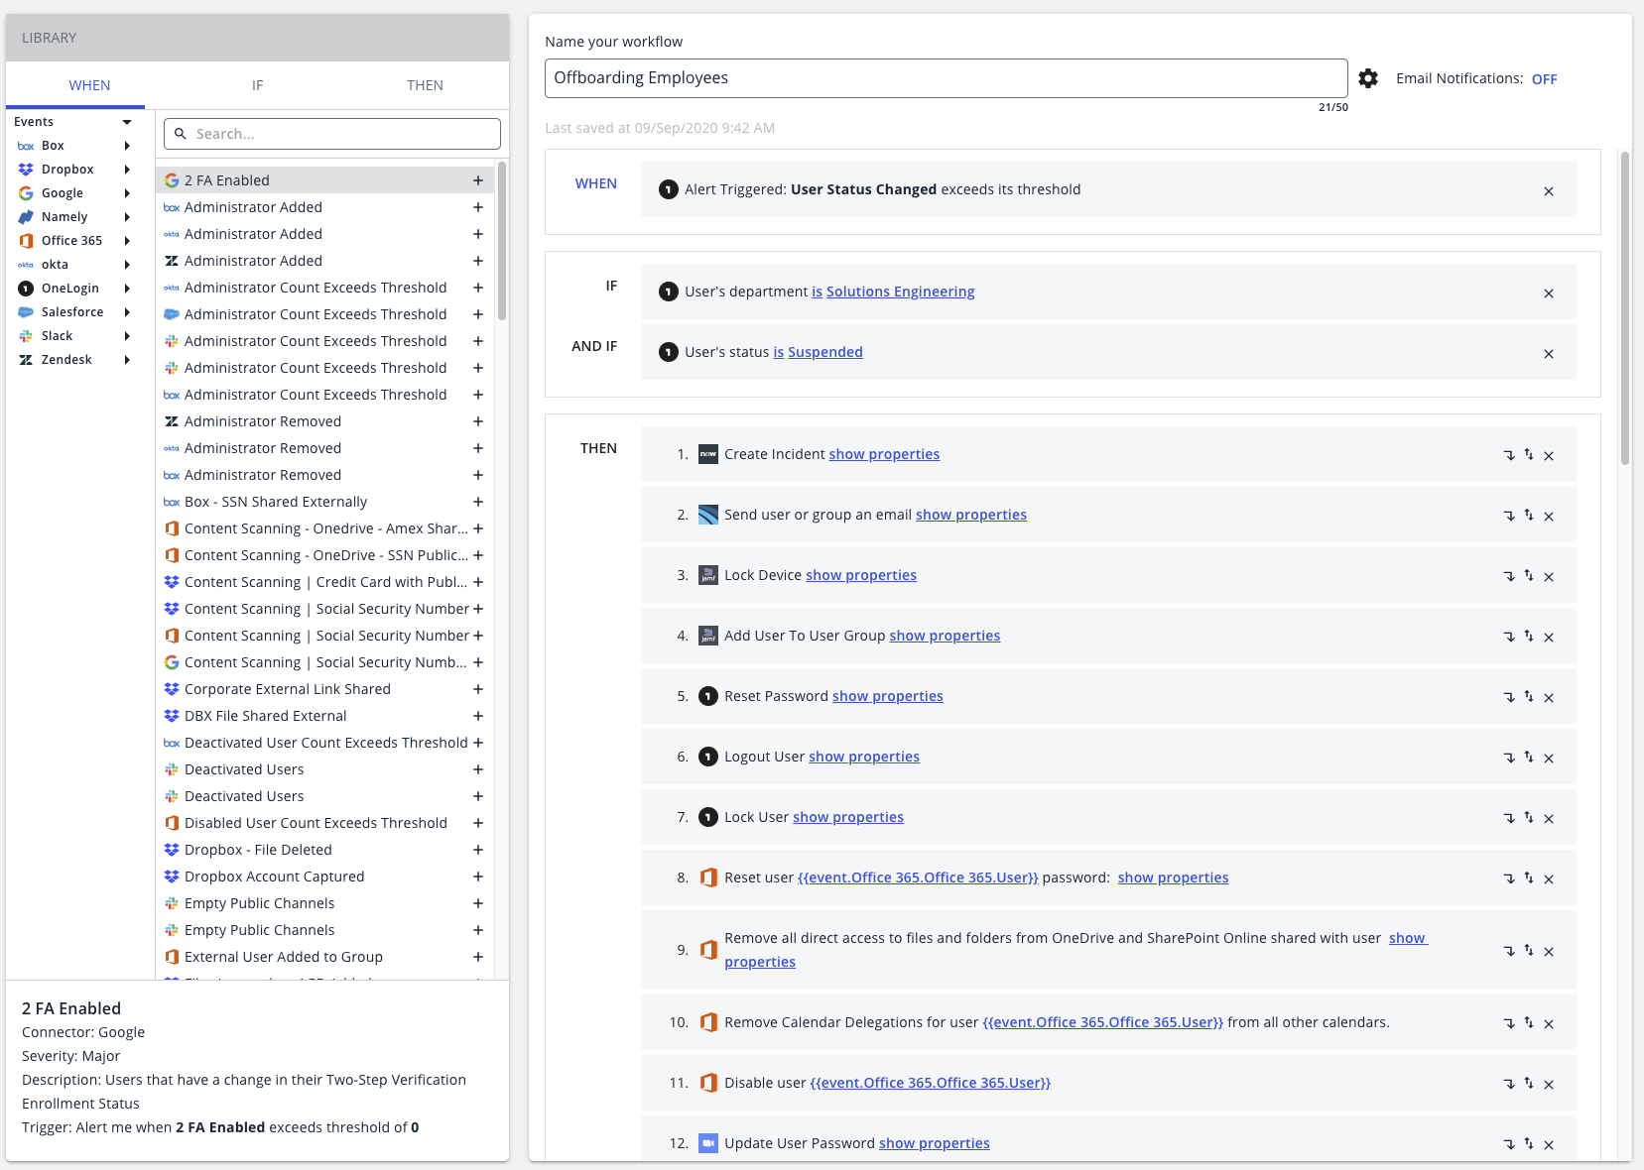Click the Jamf icon on Lock Device
This screenshot has width=1644, height=1170.
pyautogui.click(x=708, y=575)
